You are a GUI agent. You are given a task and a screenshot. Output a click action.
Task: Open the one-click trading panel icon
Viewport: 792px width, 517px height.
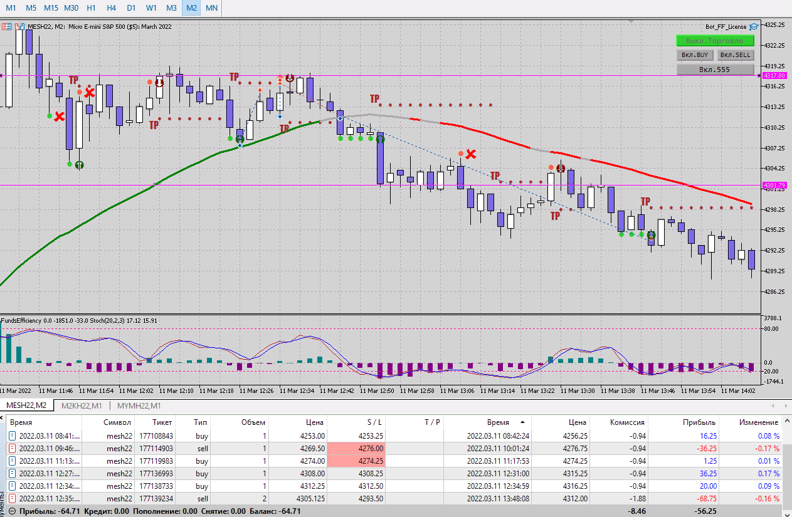[6, 26]
